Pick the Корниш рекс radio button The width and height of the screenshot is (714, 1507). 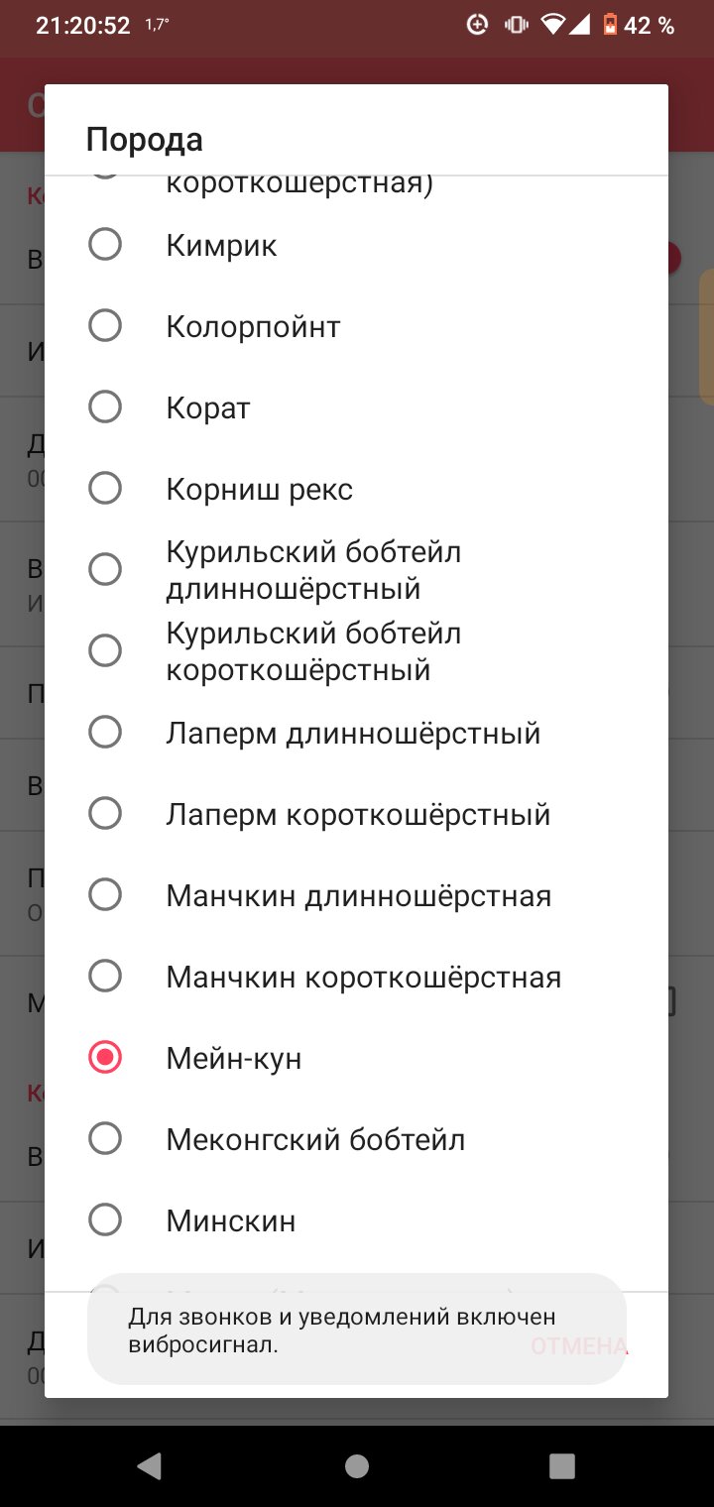(105, 489)
